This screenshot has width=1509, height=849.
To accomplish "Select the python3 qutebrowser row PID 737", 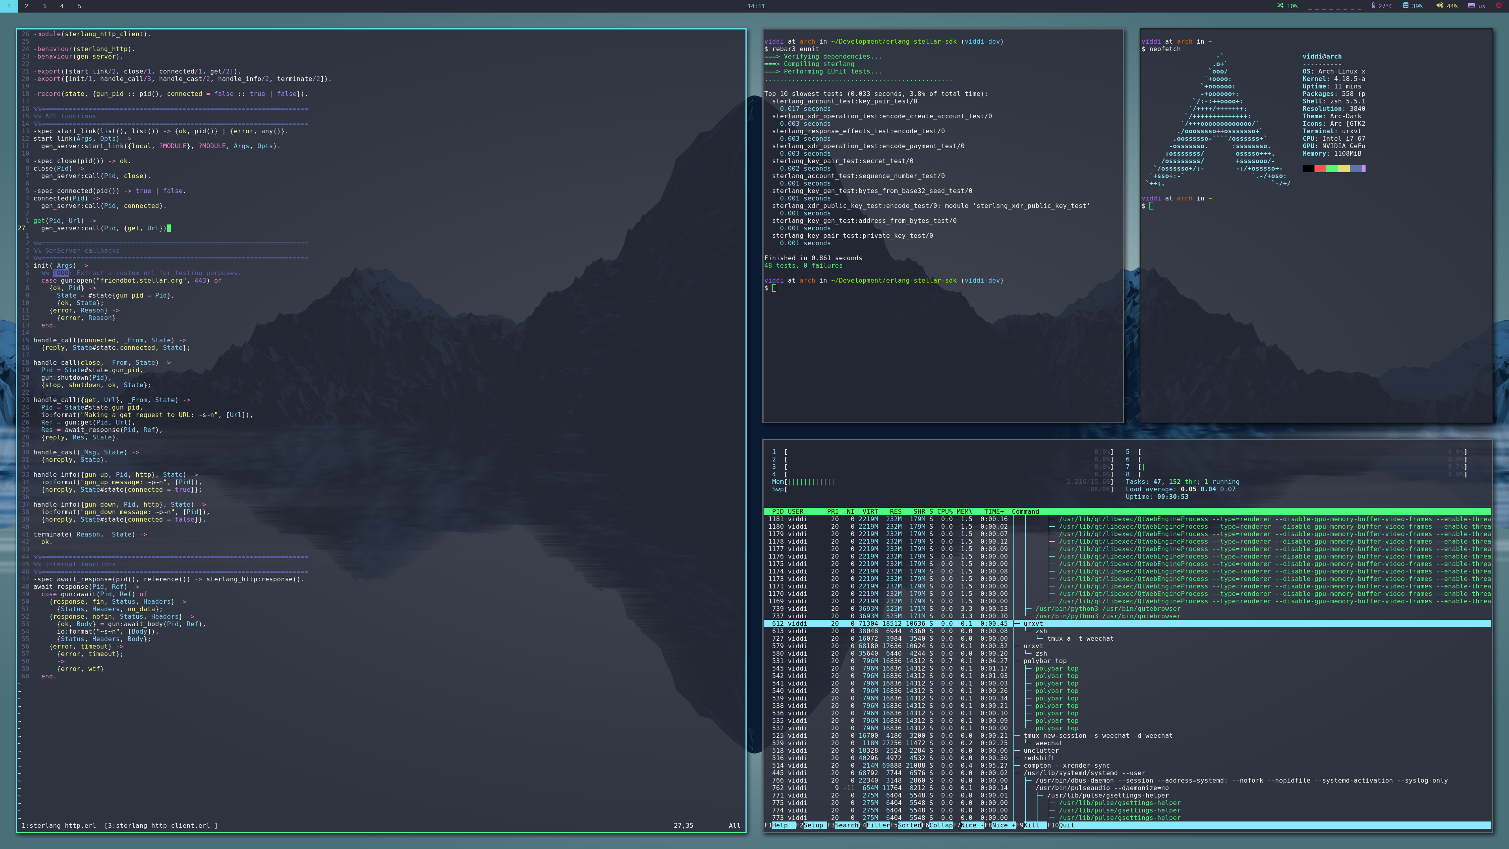I will [1127, 616].
